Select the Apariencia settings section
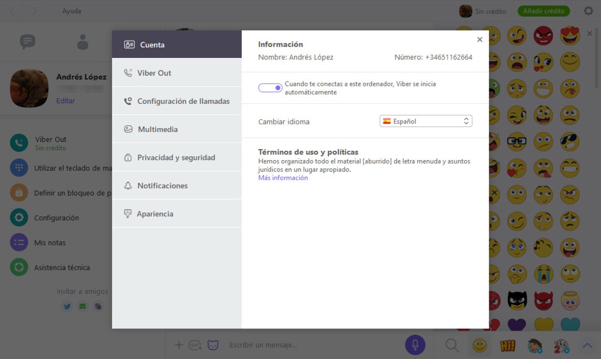 177,214
